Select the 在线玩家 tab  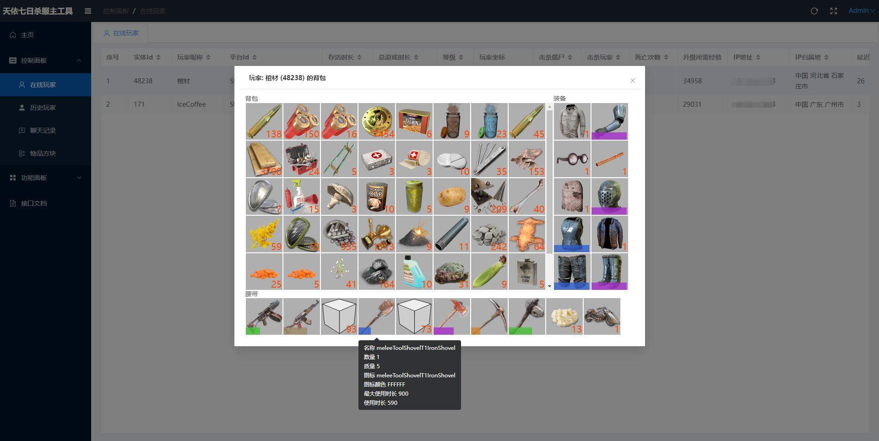pyautogui.click(x=121, y=33)
